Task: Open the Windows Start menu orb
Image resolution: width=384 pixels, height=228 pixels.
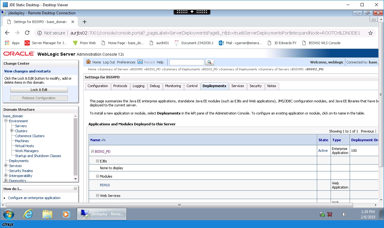Action: [x=9, y=214]
